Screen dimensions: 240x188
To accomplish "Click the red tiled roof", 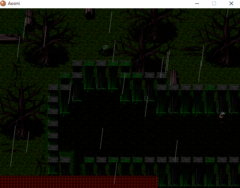I will (79, 182).
